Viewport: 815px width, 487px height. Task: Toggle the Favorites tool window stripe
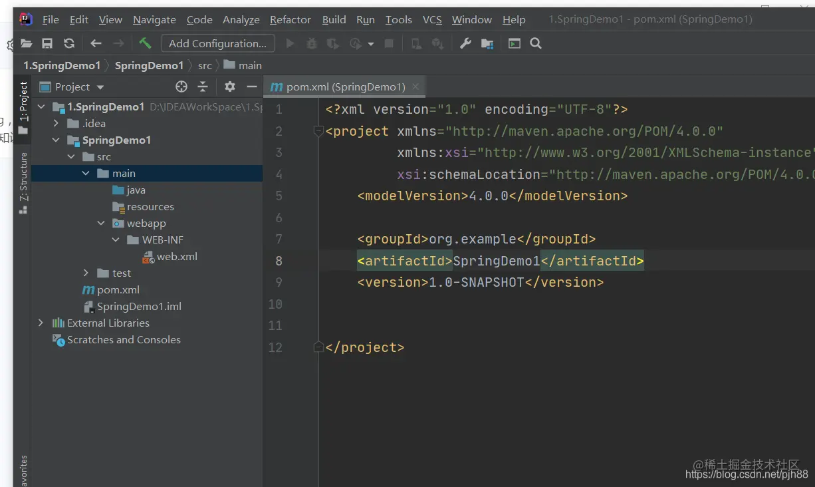(23, 471)
